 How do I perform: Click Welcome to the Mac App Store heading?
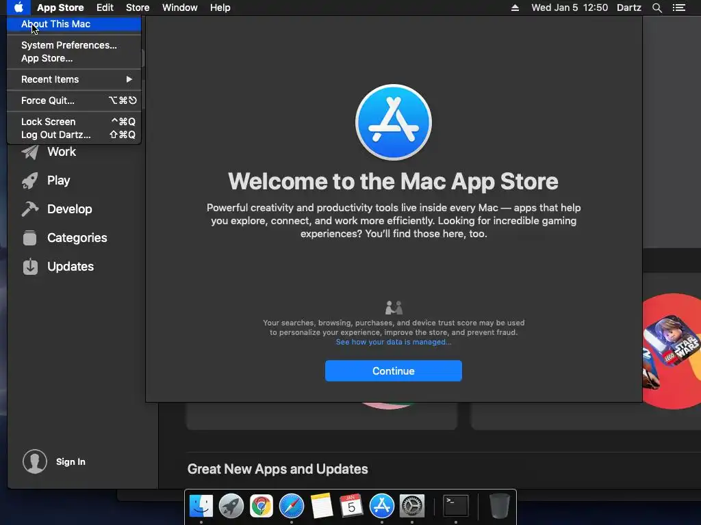point(394,181)
